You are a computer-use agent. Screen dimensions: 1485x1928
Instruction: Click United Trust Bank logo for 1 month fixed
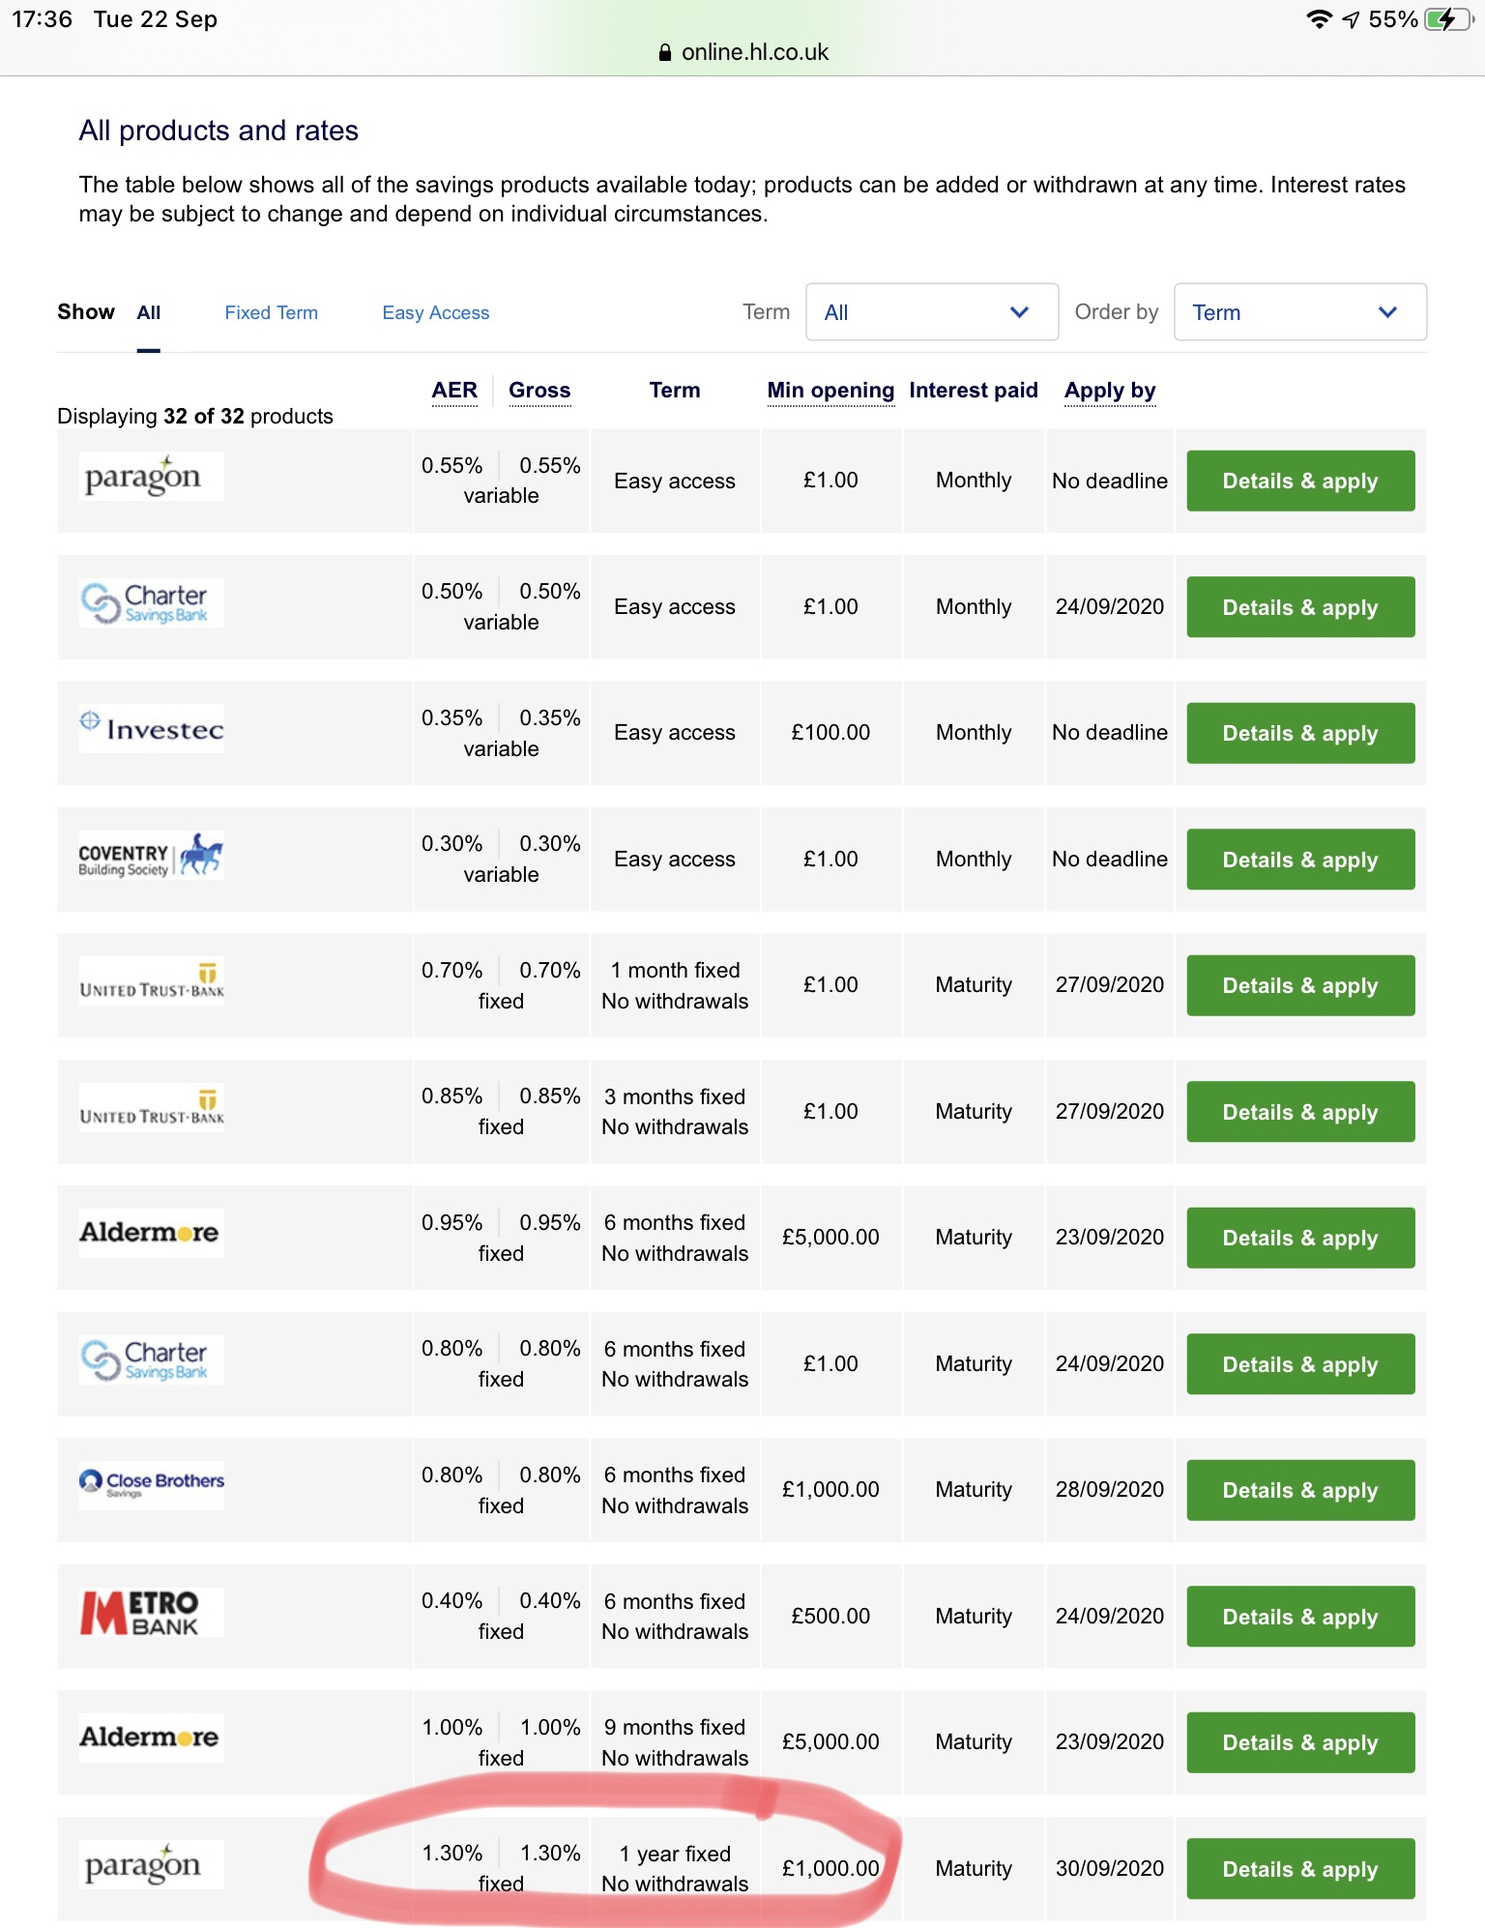tap(151, 981)
